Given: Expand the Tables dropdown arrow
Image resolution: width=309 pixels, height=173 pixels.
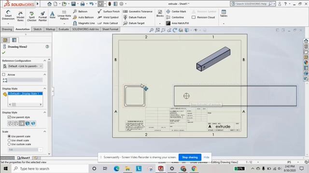Looking at the screenshot, I should (x=224, y=24).
